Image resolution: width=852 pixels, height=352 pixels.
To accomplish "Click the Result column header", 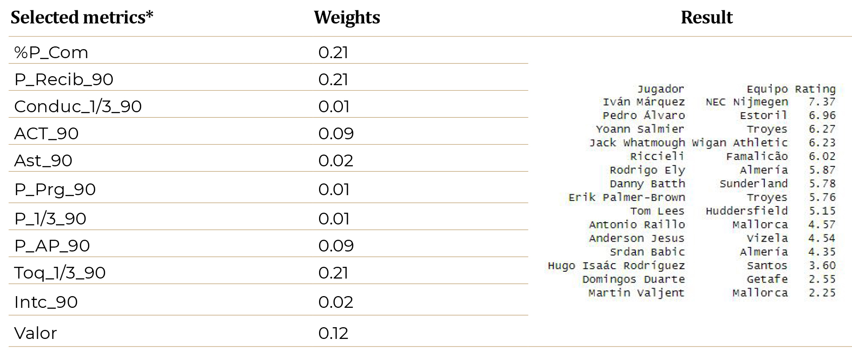I will point(706,18).
